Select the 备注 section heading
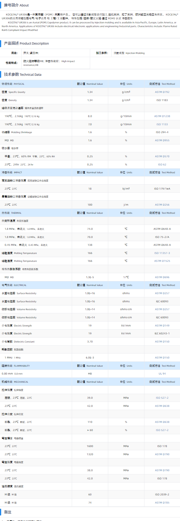The height and width of the screenshot is (521, 180). pyautogui.click(x=8, y=512)
